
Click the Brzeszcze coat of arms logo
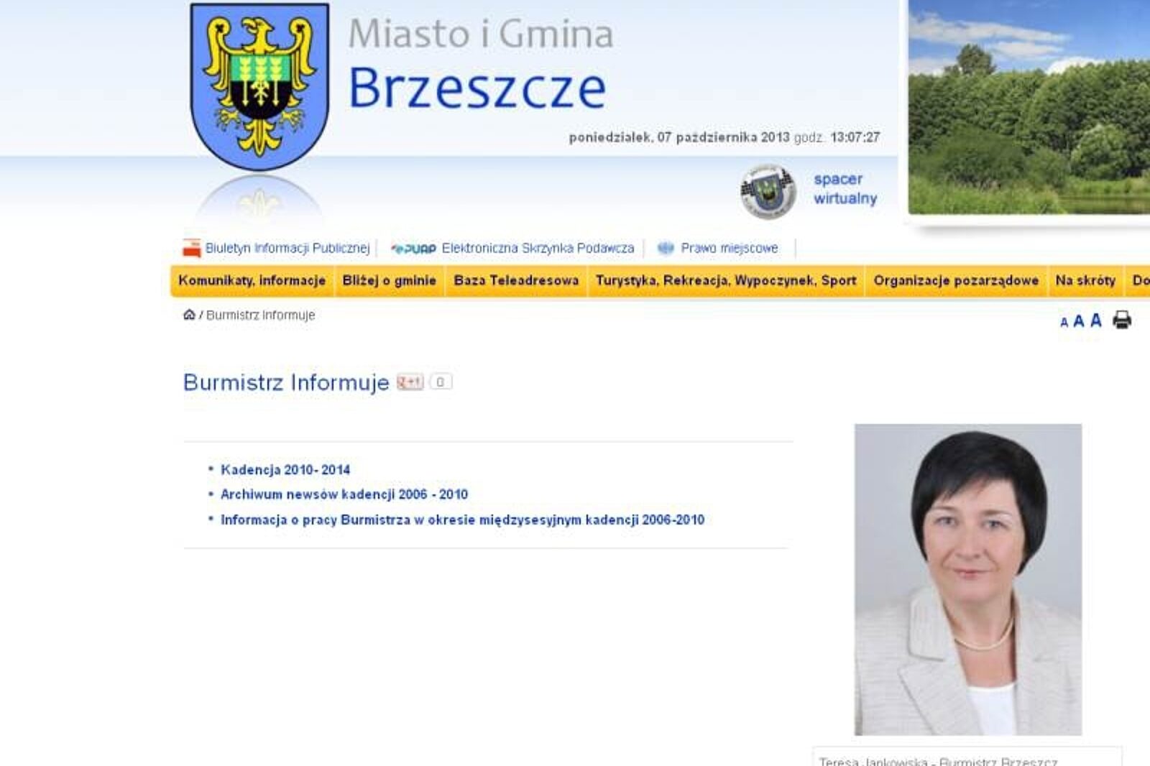pos(259,85)
